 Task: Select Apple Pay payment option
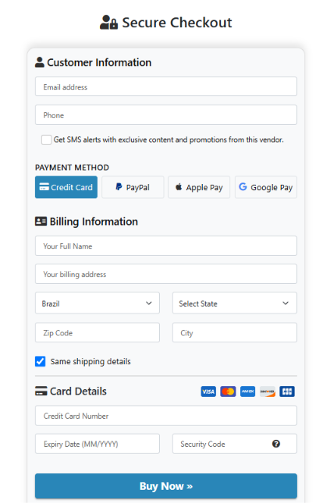199,187
